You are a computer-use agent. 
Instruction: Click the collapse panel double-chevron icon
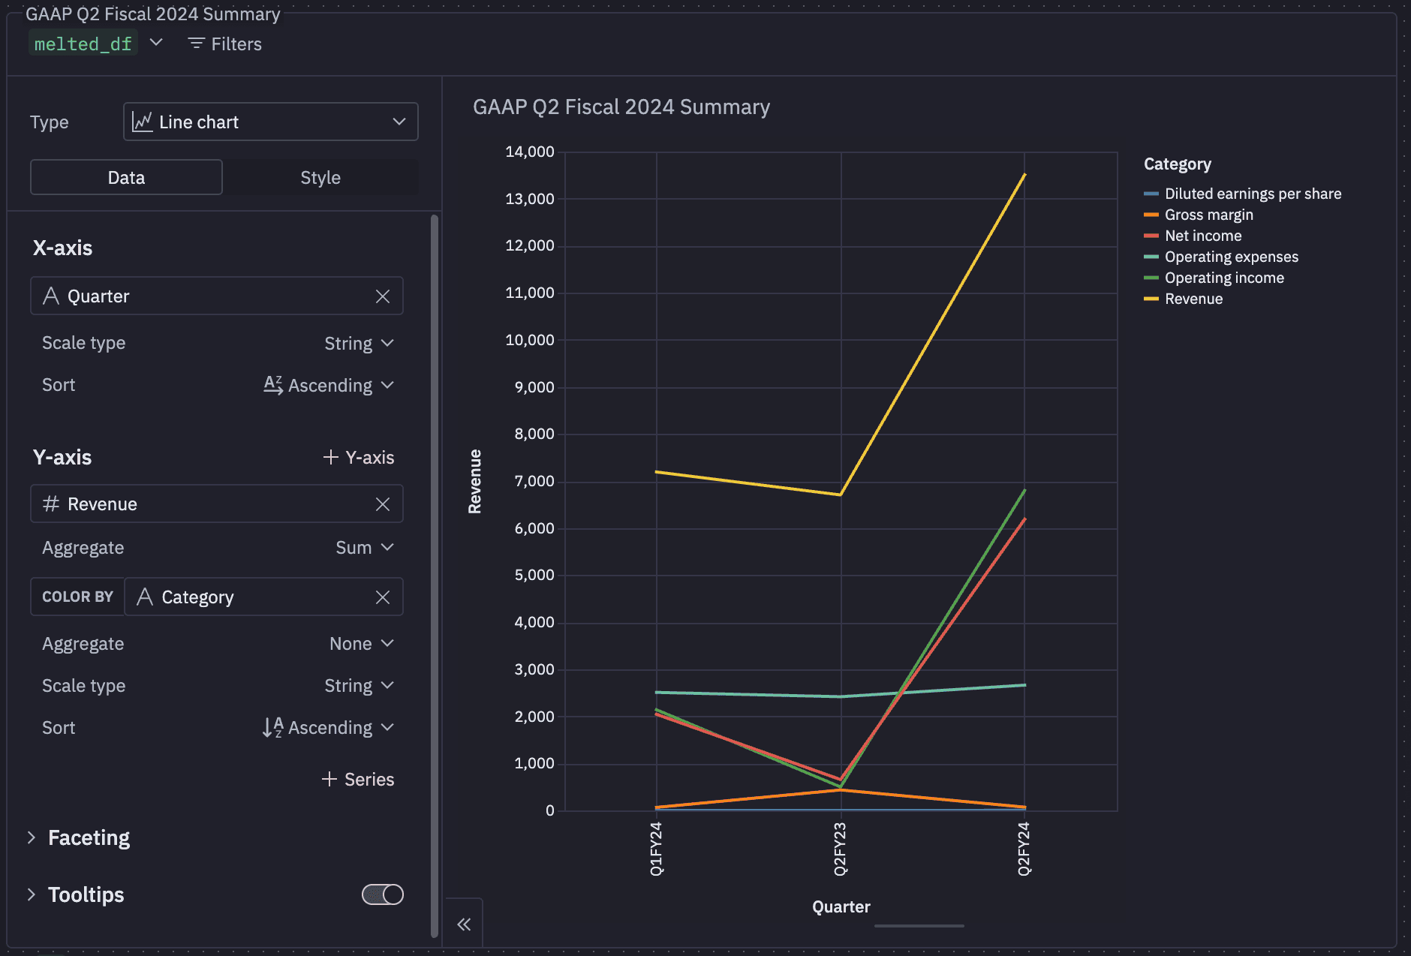[x=464, y=924]
